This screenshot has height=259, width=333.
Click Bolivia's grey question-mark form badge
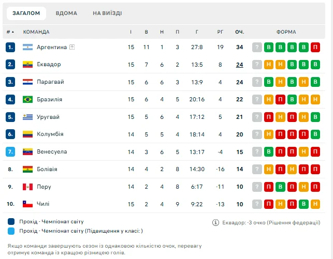tap(257, 169)
